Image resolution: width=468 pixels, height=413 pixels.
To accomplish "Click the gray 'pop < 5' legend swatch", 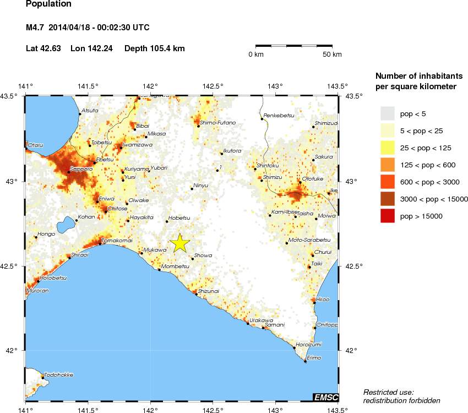I will pyautogui.click(x=388, y=113).
